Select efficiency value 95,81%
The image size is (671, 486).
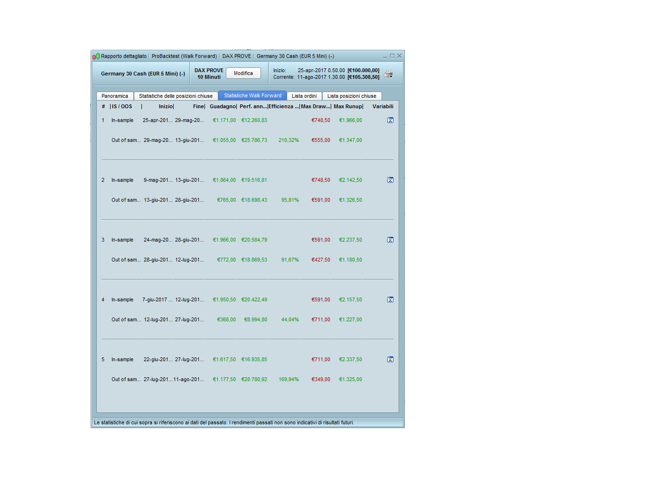pyautogui.click(x=290, y=200)
